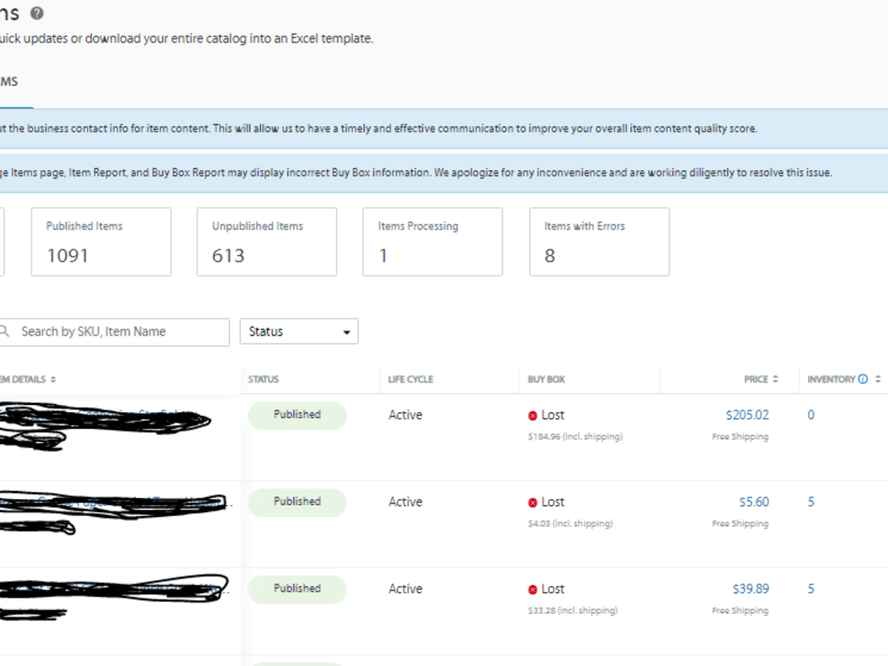
Task: Click Published badge of $205.02 item
Action: pos(297,415)
